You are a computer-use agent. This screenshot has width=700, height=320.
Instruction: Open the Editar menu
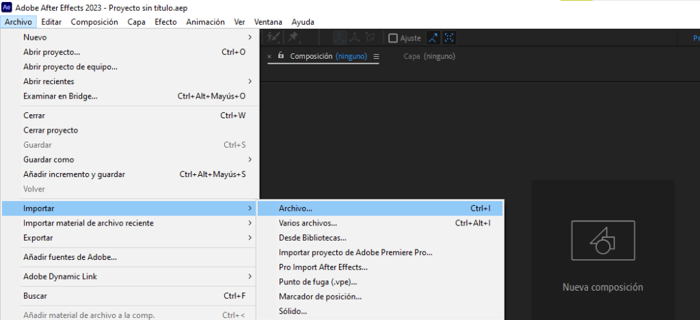(51, 22)
